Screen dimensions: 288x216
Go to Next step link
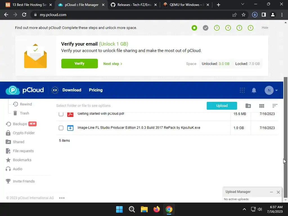(x=112, y=64)
